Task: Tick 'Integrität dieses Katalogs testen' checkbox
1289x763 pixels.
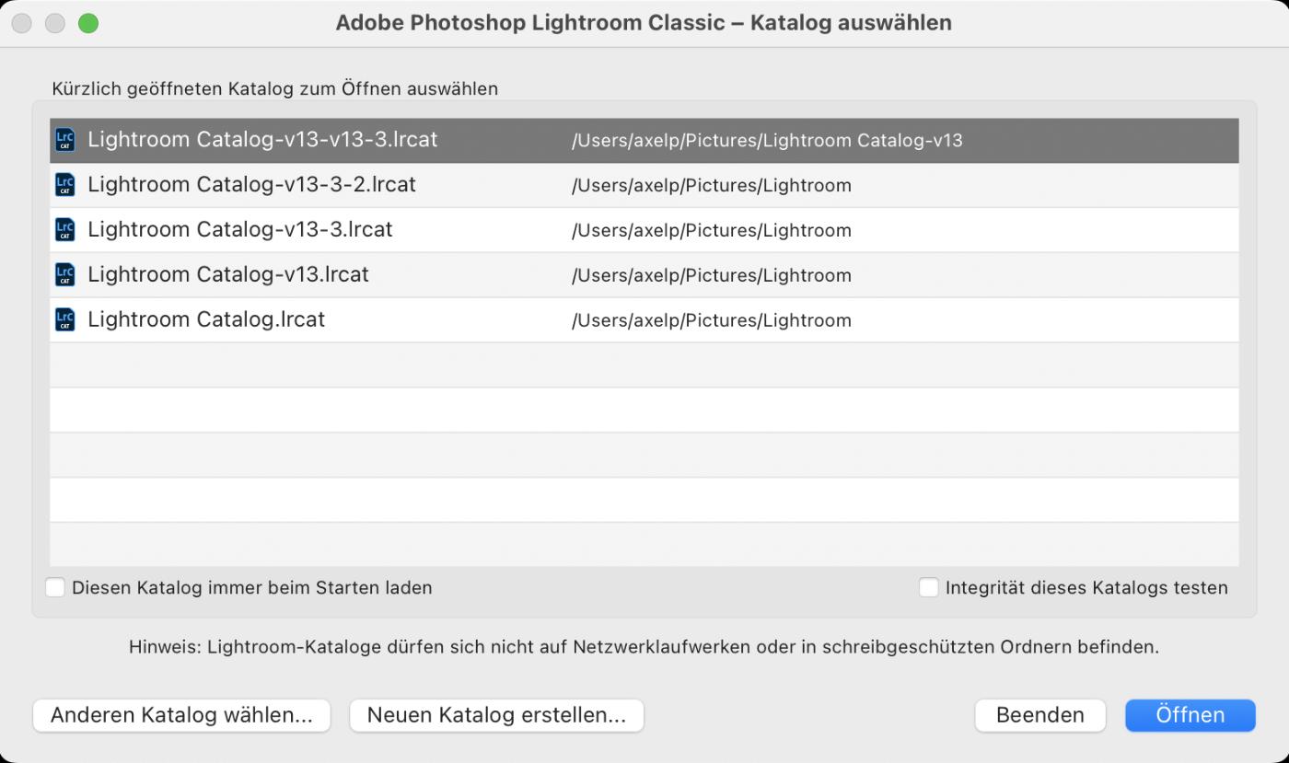Action: coord(929,587)
